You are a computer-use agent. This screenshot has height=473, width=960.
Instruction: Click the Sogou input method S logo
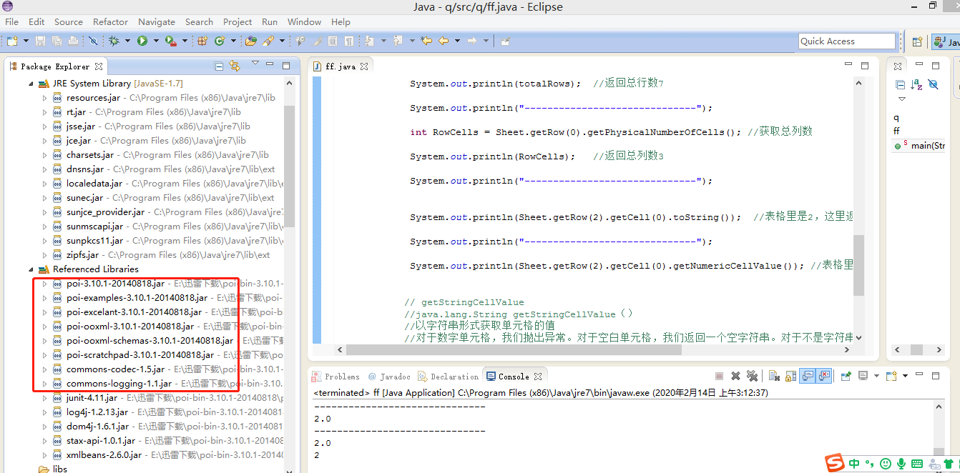[x=835, y=463]
